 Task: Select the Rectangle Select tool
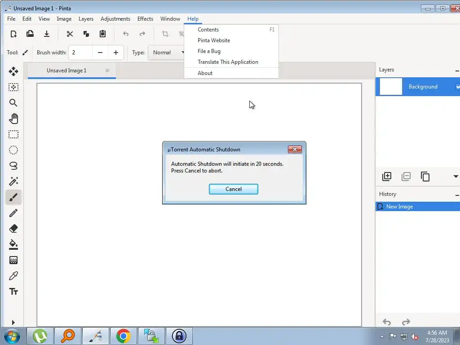(x=13, y=134)
